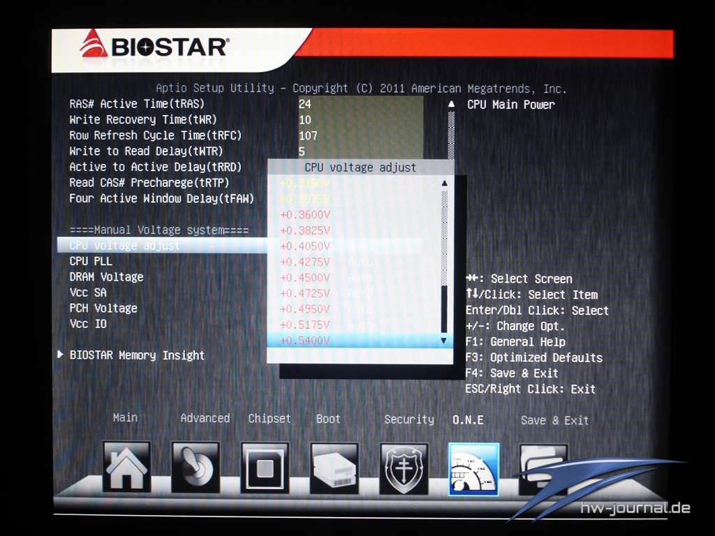Select +0.4725V in voltage list
Viewport: 715px width, 536px height.
[x=305, y=294]
